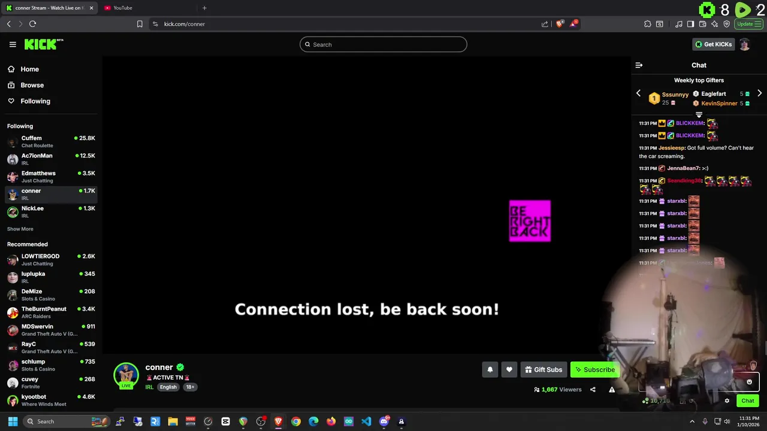Expand Following list with Show More

pyautogui.click(x=20, y=229)
